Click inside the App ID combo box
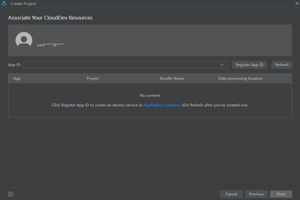This screenshot has height=200, width=300. (x=121, y=65)
